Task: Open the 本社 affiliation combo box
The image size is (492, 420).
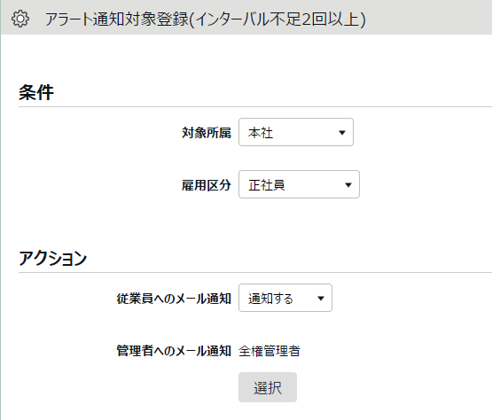Action: [x=296, y=132]
